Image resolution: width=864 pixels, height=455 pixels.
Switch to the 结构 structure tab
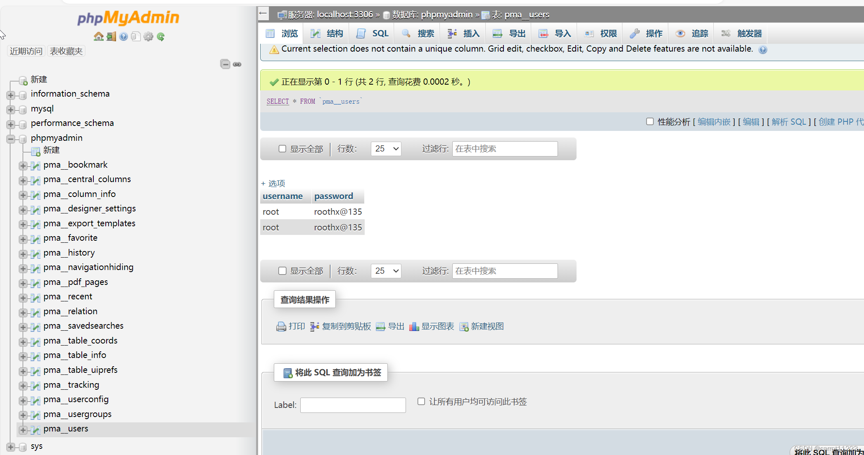(327, 33)
